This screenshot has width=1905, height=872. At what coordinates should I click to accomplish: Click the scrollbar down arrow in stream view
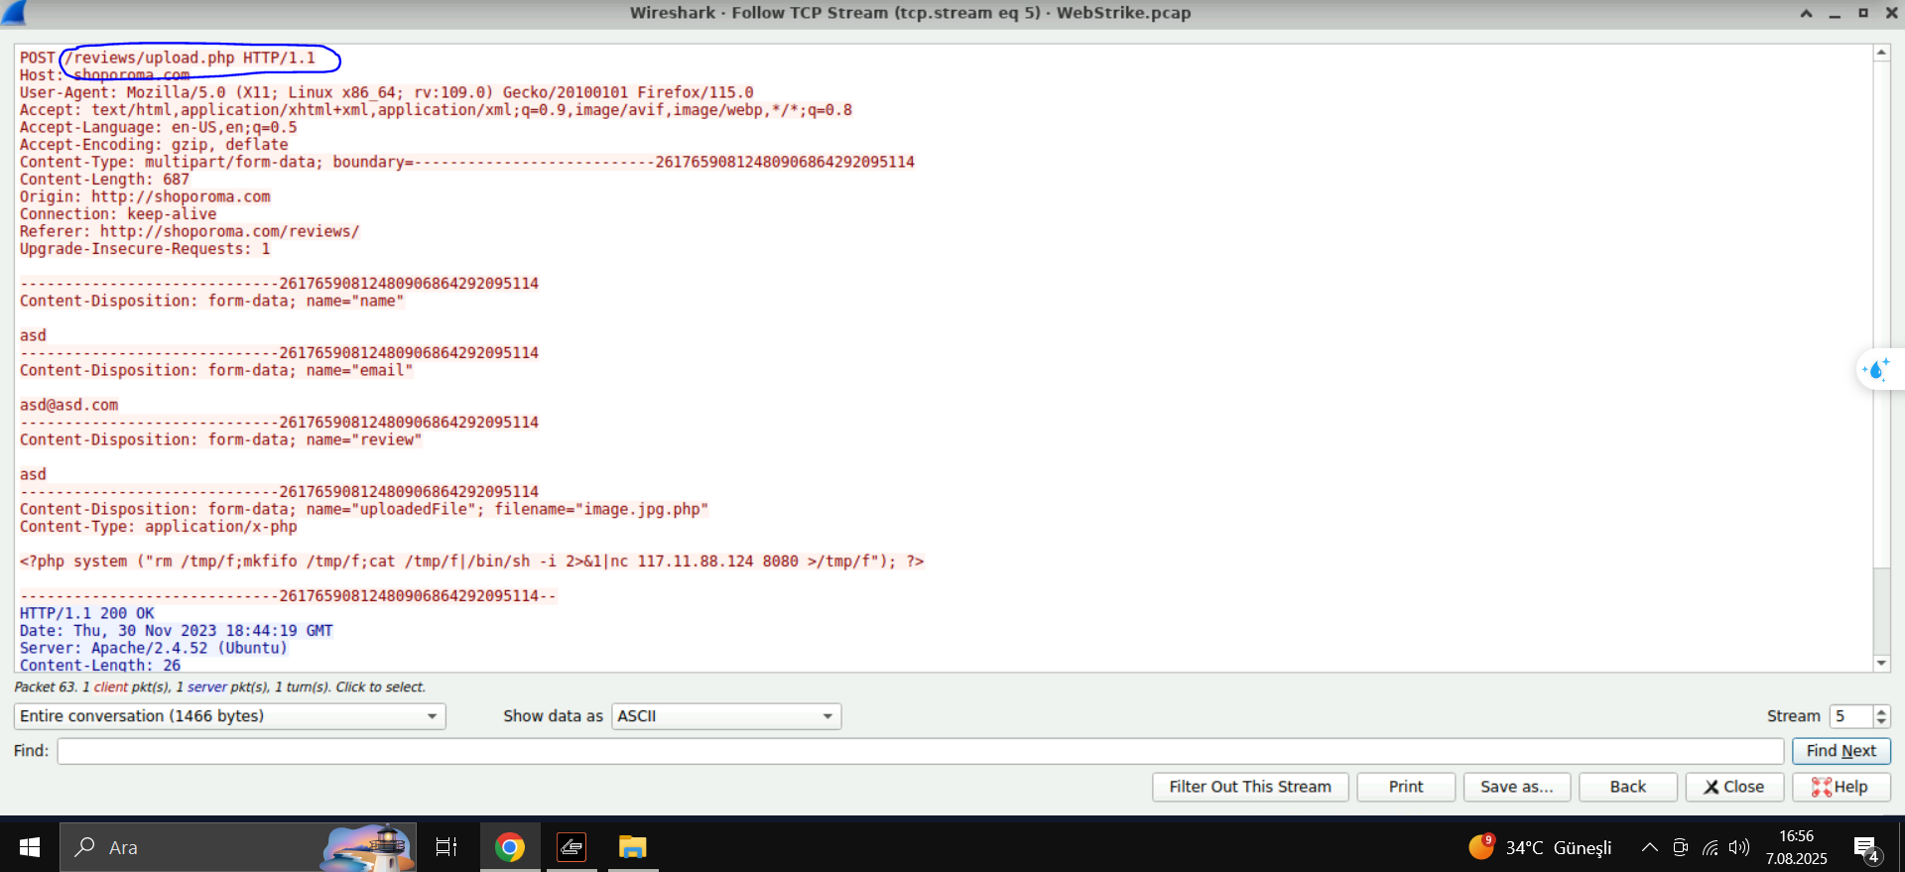1881,664
